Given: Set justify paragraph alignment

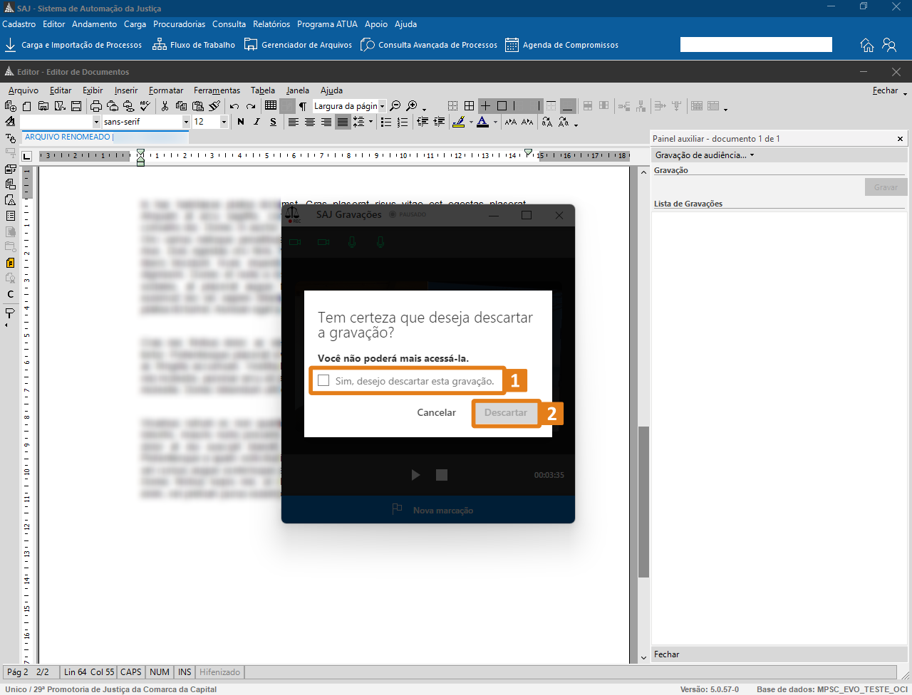Looking at the screenshot, I should [x=343, y=122].
